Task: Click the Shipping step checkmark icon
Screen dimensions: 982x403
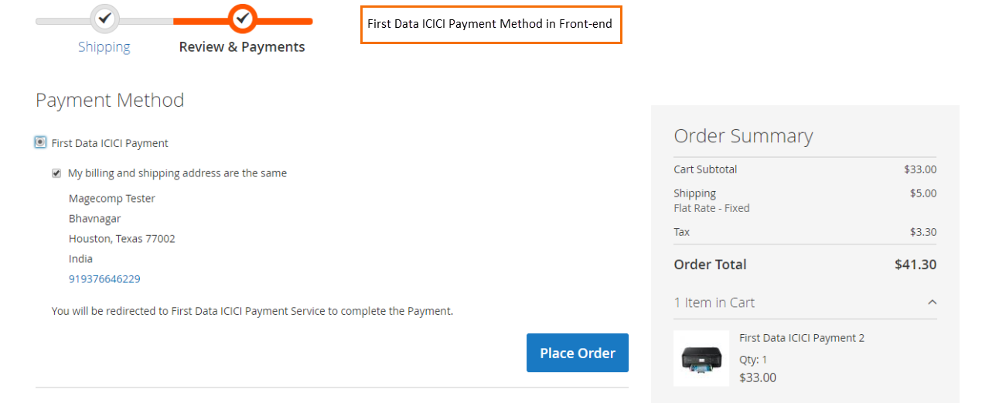Action: click(105, 18)
